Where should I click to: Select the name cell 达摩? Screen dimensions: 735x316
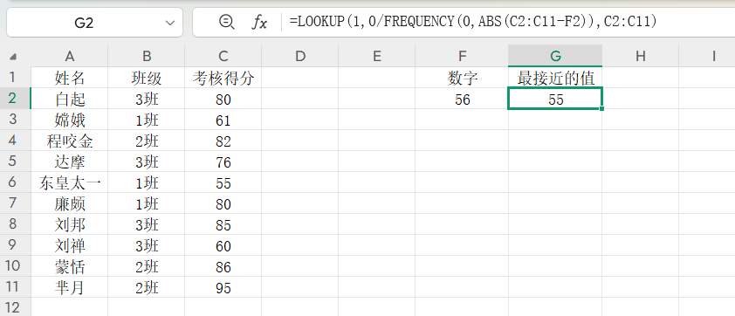click(69, 161)
